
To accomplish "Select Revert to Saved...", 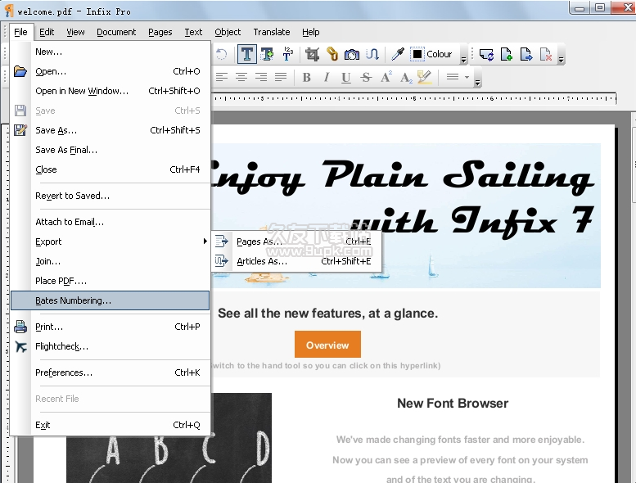I will (x=111, y=196).
